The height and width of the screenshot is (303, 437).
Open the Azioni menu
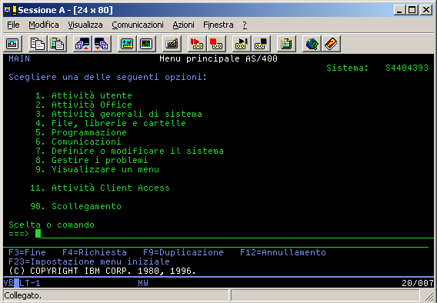(x=183, y=25)
